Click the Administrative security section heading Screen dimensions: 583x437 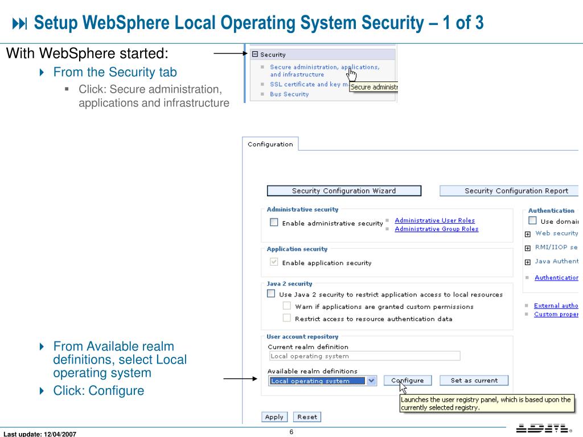click(x=303, y=209)
